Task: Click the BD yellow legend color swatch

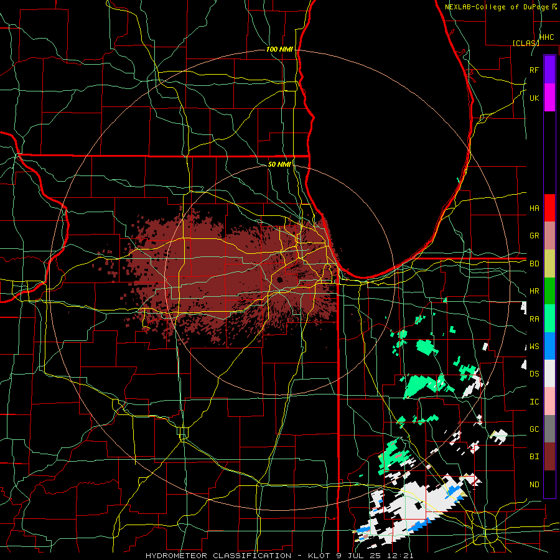Action: pos(549,264)
